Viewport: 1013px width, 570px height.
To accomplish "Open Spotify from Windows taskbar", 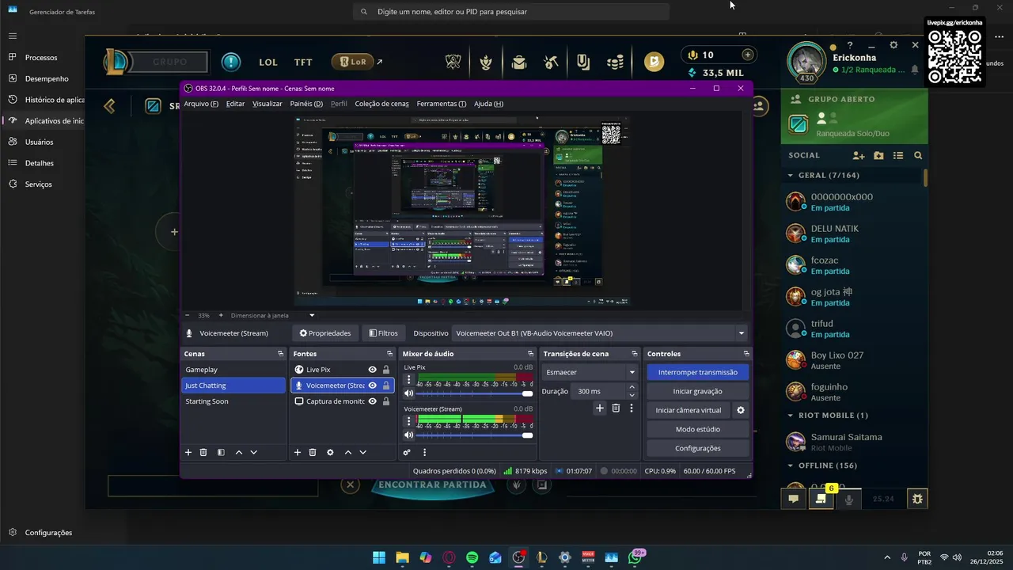I will pos(472,557).
